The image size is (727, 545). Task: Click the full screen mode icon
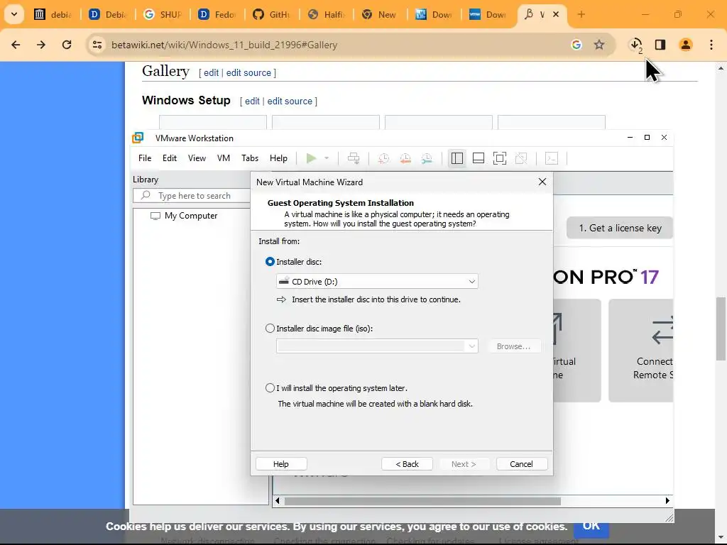[x=500, y=158]
